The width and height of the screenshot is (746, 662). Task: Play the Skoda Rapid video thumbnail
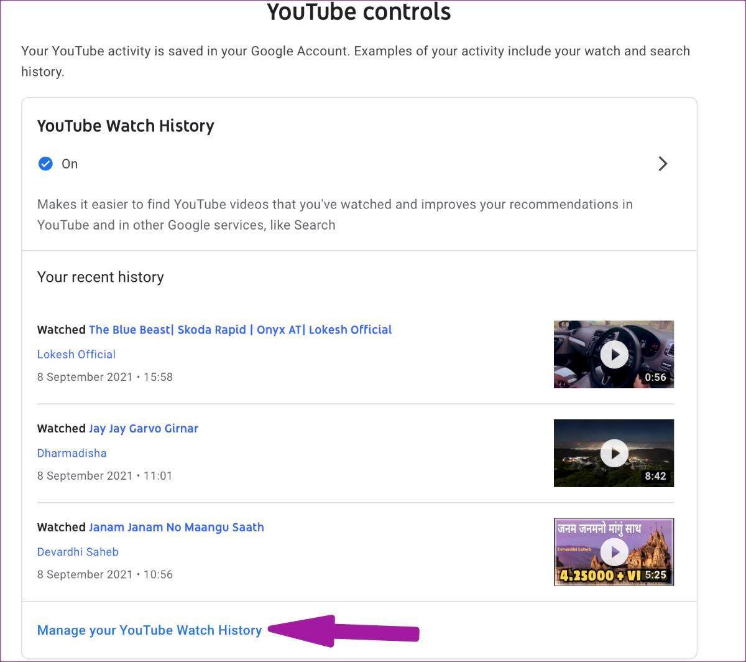[614, 354]
